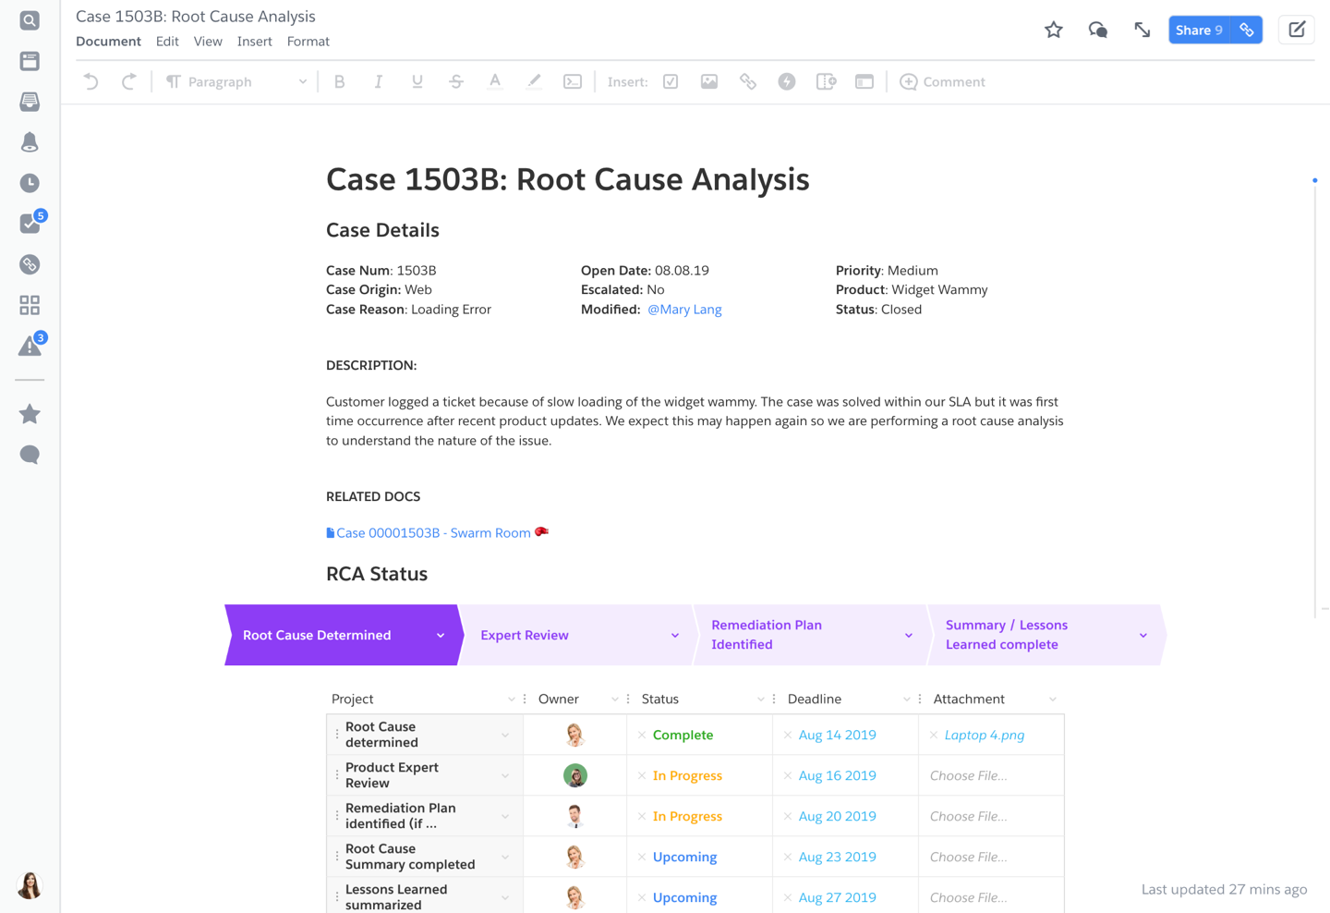The height and width of the screenshot is (913, 1330).
Task: Undo the last edit
Action: pyautogui.click(x=89, y=81)
